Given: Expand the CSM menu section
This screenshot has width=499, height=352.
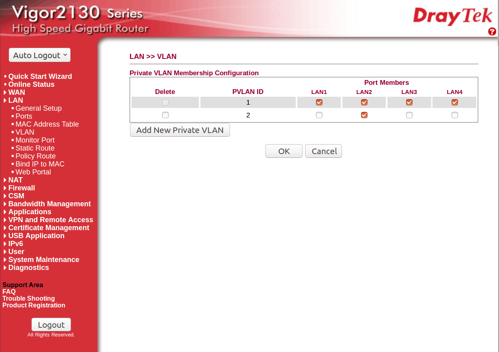Looking at the screenshot, I should [x=16, y=196].
